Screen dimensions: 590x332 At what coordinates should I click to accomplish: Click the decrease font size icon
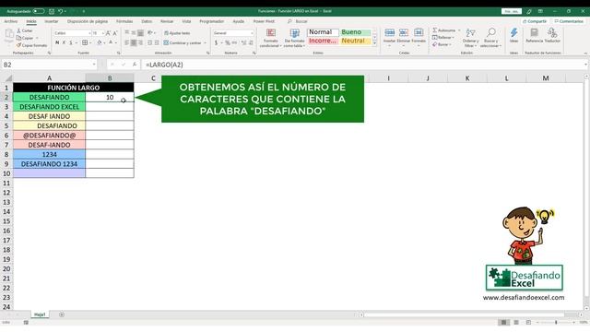click(115, 33)
